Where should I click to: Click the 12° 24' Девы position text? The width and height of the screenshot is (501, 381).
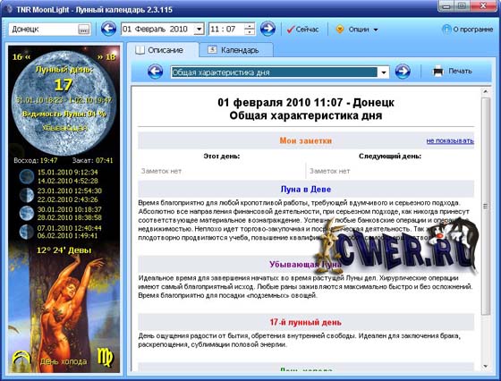coord(64,250)
